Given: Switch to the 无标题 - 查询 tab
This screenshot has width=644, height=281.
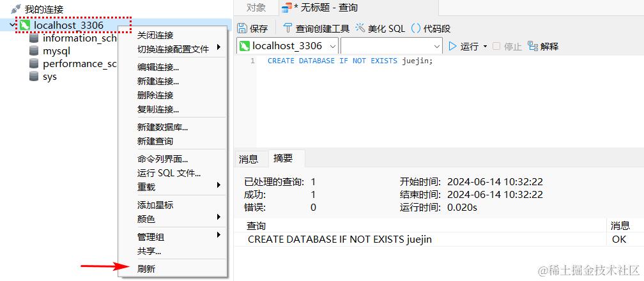Looking at the screenshot, I should click(x=358, y=8).
